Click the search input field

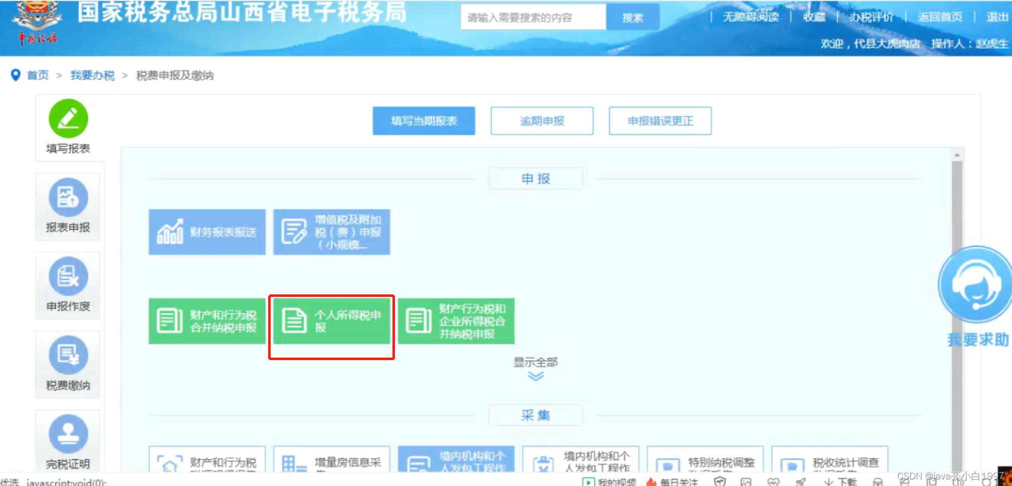[533, 17]
